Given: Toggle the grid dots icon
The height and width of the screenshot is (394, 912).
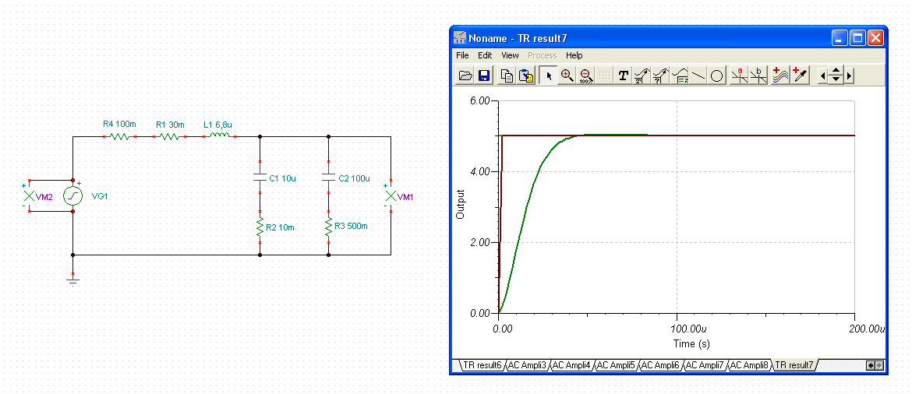Looking at the screenshot, I should coord(605,76).
